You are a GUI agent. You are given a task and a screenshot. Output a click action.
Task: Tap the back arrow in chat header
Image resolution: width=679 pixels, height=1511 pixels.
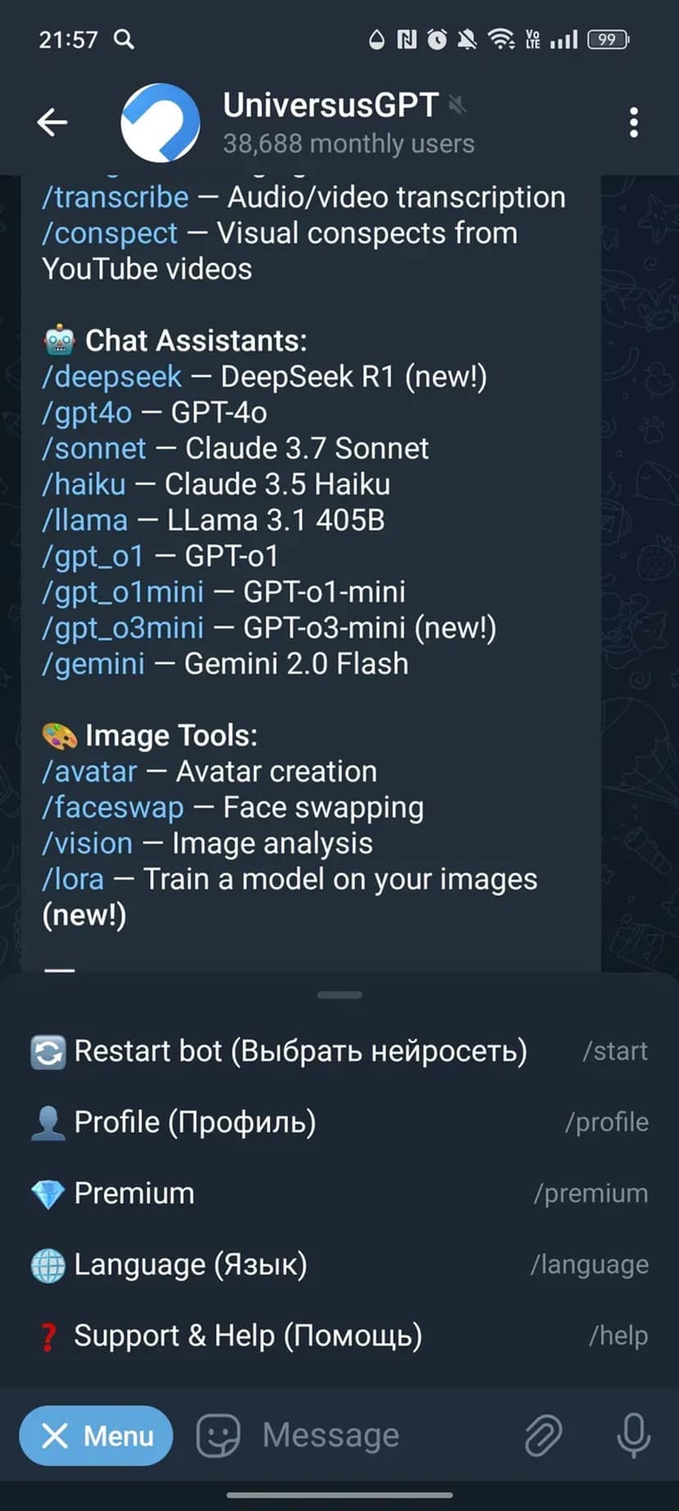click(52, 122)
